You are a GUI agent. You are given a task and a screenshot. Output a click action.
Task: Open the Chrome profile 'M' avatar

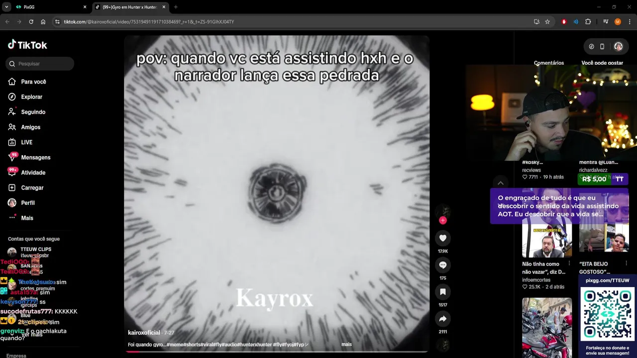click(x=618, y=22)
